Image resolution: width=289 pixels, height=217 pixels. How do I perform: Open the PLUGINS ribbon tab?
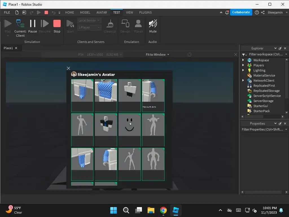click(145, 12)
